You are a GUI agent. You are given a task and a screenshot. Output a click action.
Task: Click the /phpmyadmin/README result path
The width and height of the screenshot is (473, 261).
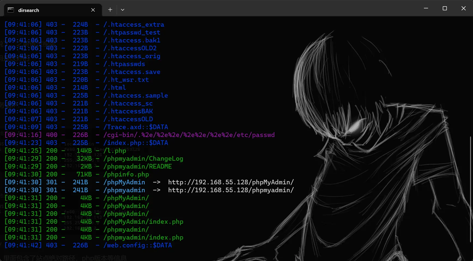tap(138, 166)
